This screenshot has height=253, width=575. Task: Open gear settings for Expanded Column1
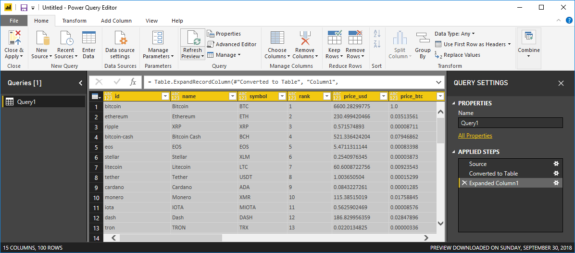pos(556,183)
